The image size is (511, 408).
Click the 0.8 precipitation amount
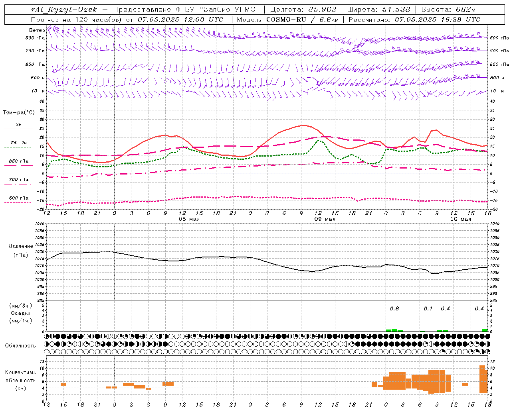394,309
